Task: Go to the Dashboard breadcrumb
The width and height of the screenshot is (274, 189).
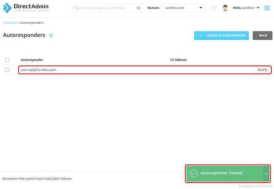Action: tap(10, 23)
